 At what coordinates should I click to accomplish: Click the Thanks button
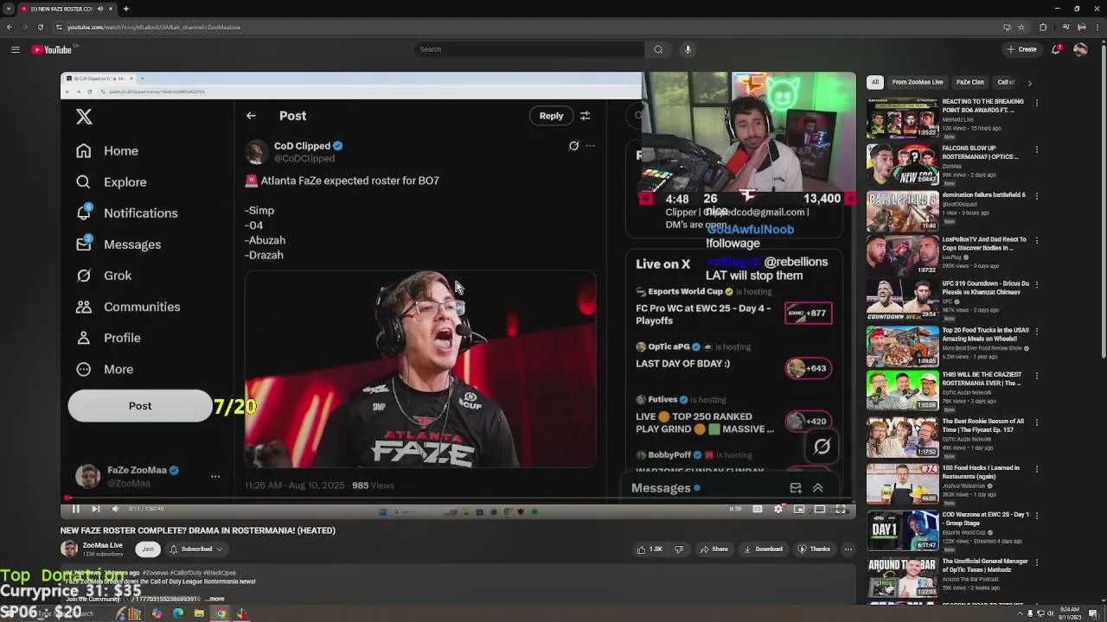point(815,549)
